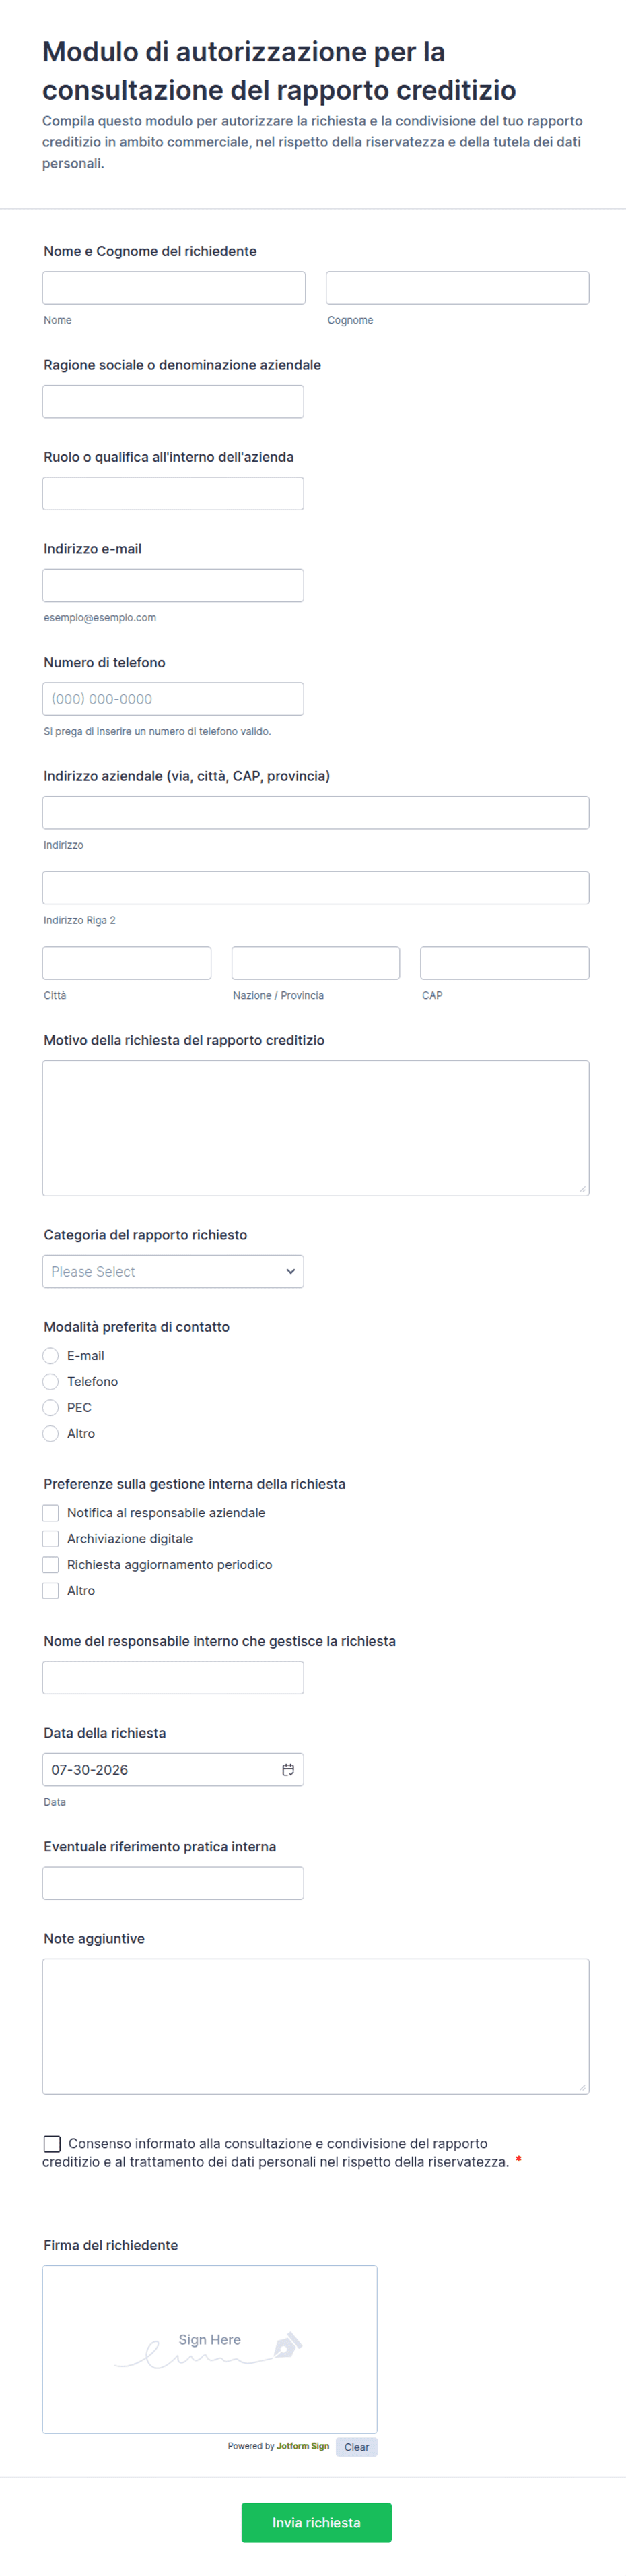The width and height of the screenshot is (626, 2576).
Task: Check Notifica al responsabile aziendale
Action: pyautogui.click(x=51, y=1513)
